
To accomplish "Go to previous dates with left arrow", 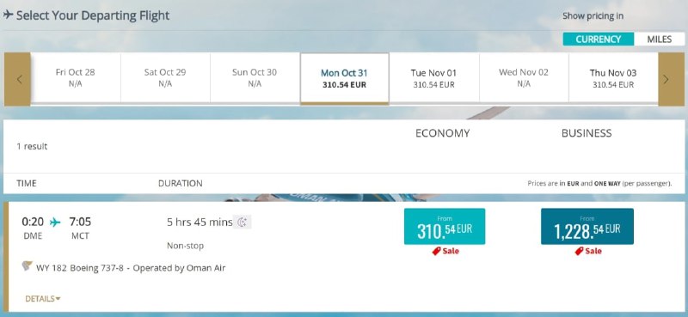I will [x=17, y=79].
